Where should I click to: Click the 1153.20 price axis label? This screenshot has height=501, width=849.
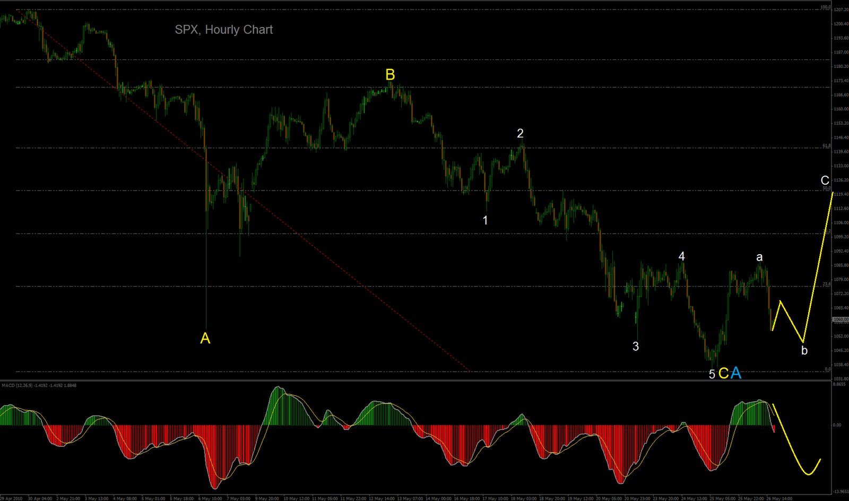[841, 124]
